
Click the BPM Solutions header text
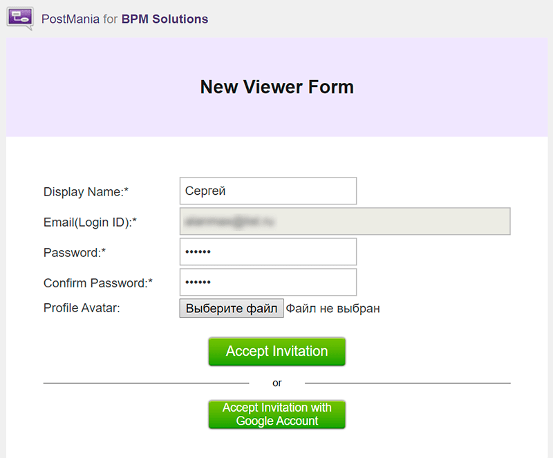click(x=165, y=19)
